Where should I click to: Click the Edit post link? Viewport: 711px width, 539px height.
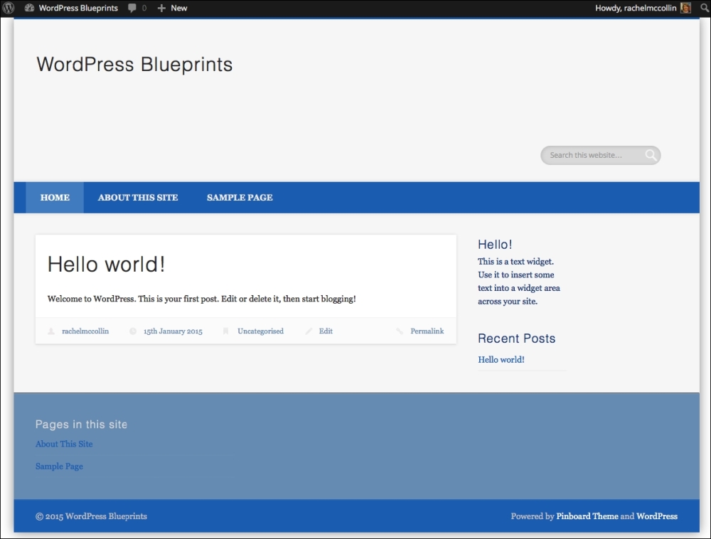tap(326, 331)
